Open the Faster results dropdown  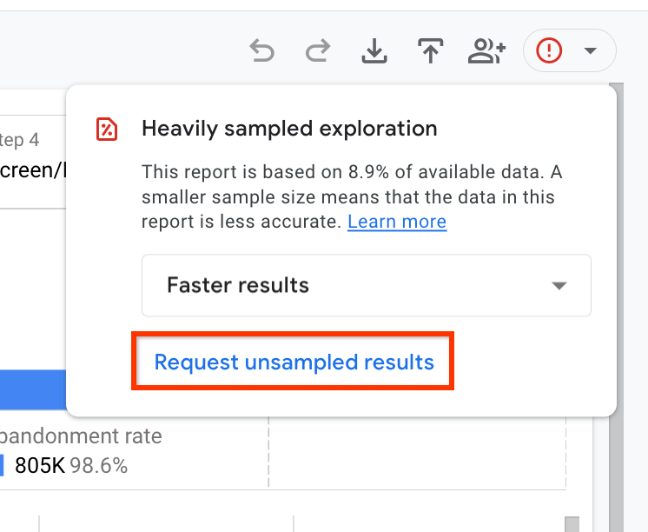(365, 285)
